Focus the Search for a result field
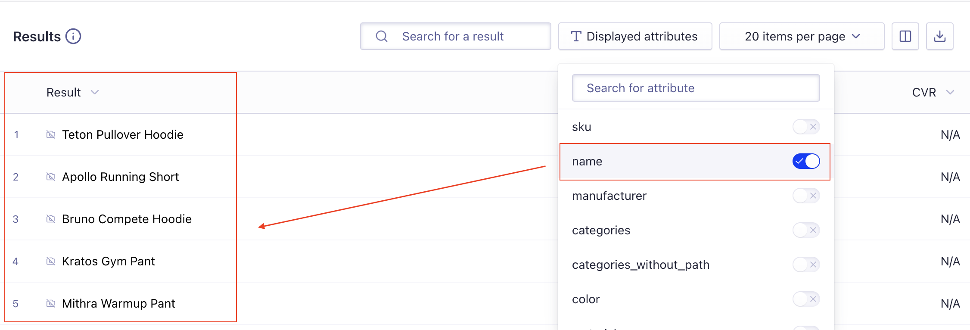 [x=456, y=36]
